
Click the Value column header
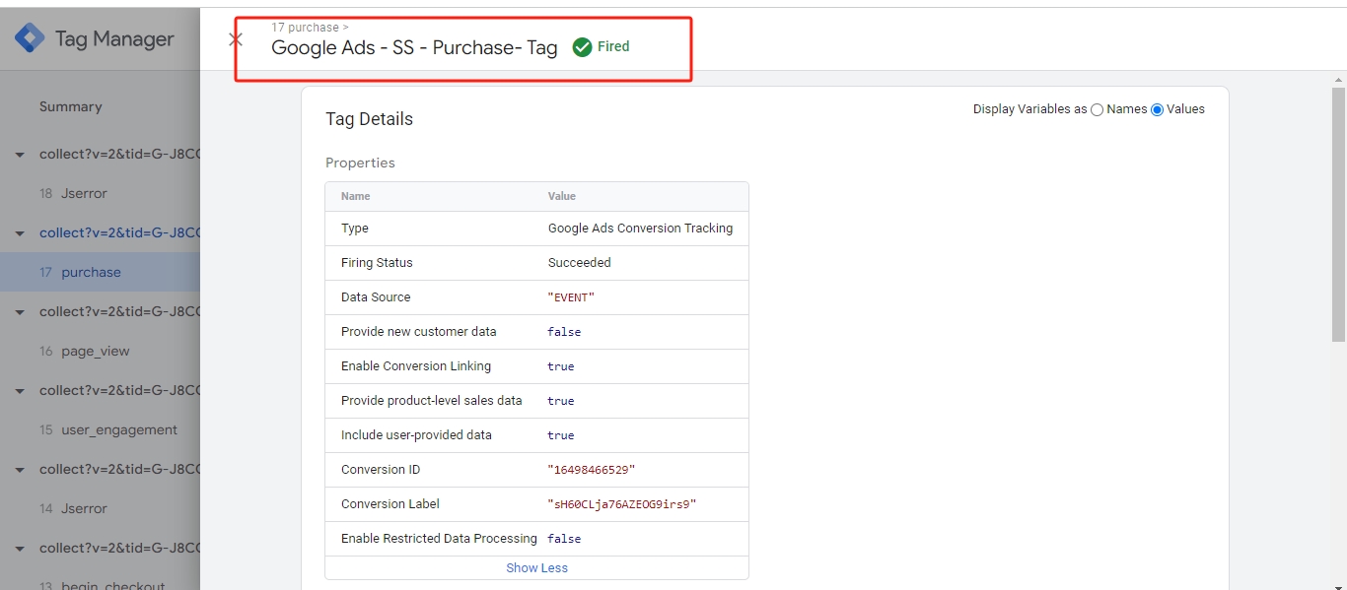[562, 197]
